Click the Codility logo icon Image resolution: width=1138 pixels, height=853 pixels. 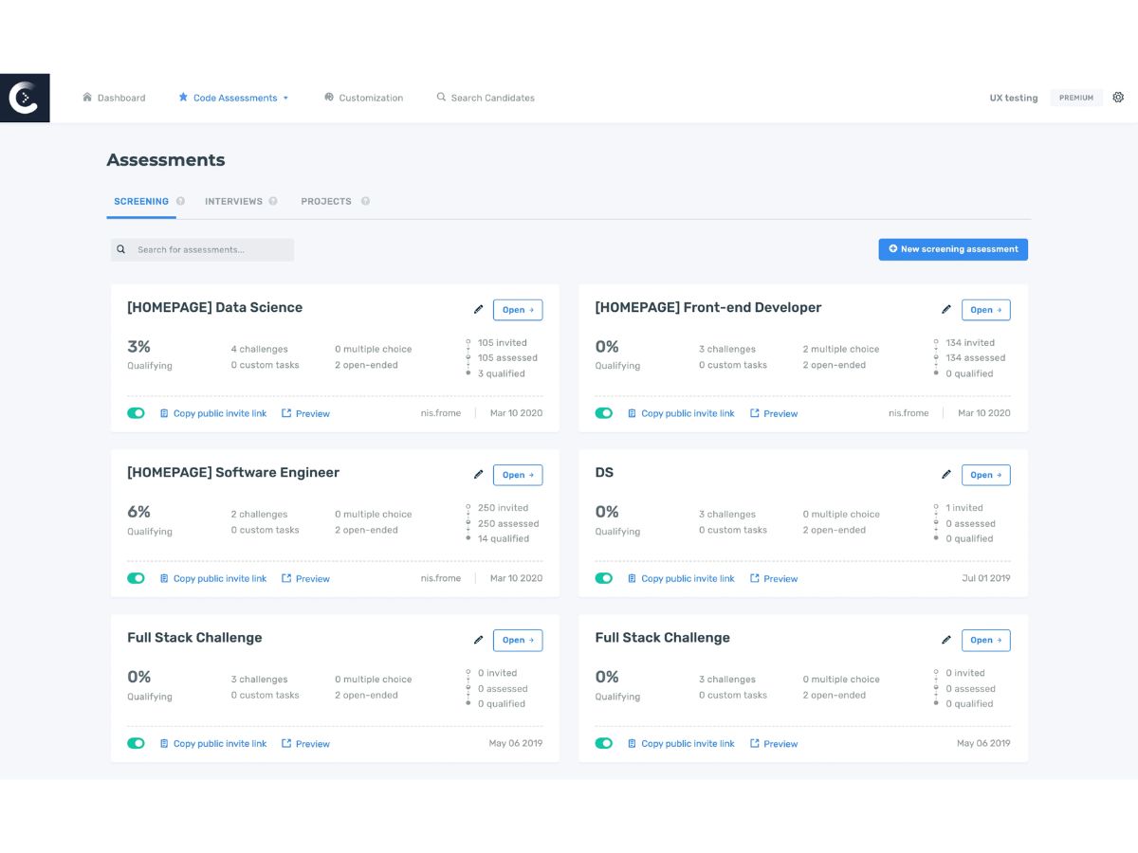tap(25, 98)
